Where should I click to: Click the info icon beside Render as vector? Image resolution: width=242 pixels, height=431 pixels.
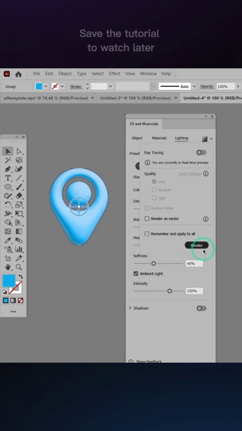pyautogui.click(x=206, y=219)
